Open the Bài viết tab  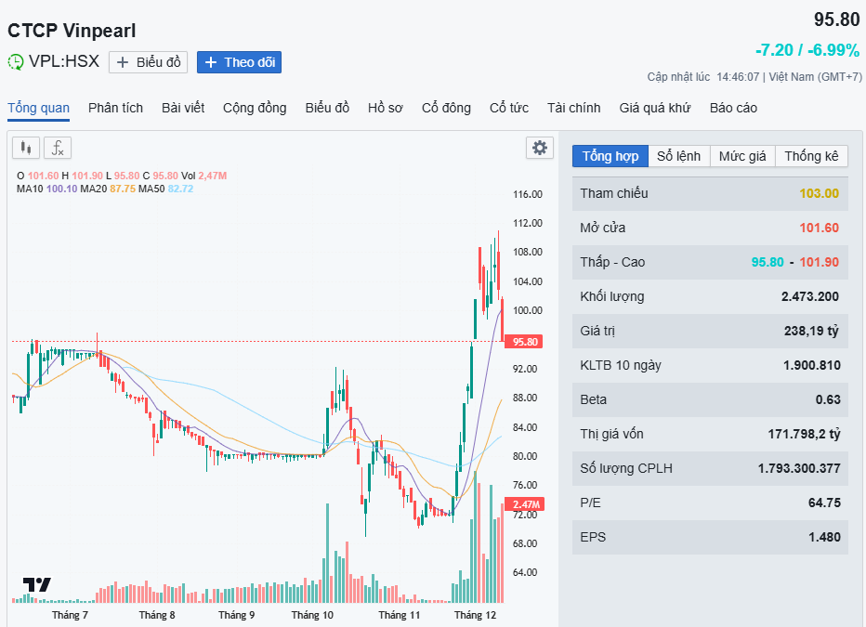click(x=183, y=108)
